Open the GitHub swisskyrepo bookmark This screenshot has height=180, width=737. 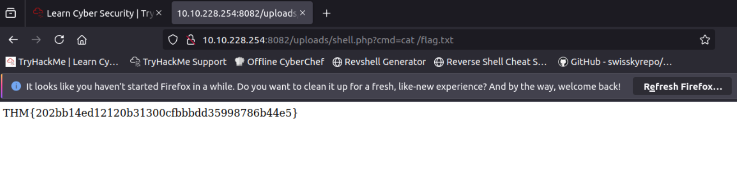pos(615,62)
